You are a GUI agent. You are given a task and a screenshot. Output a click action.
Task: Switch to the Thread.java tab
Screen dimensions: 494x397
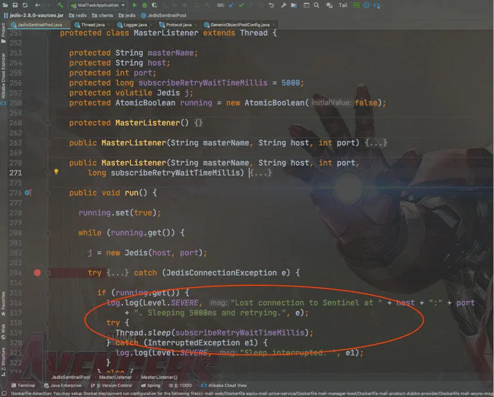[92, 25]
